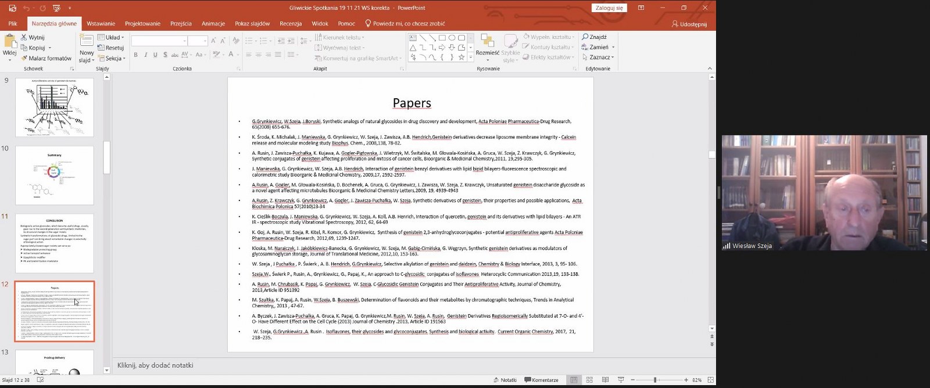Click the Wytnij cut scissors icon
The width and height of the screenshot is (930, 388).
(x=24, y=37)
